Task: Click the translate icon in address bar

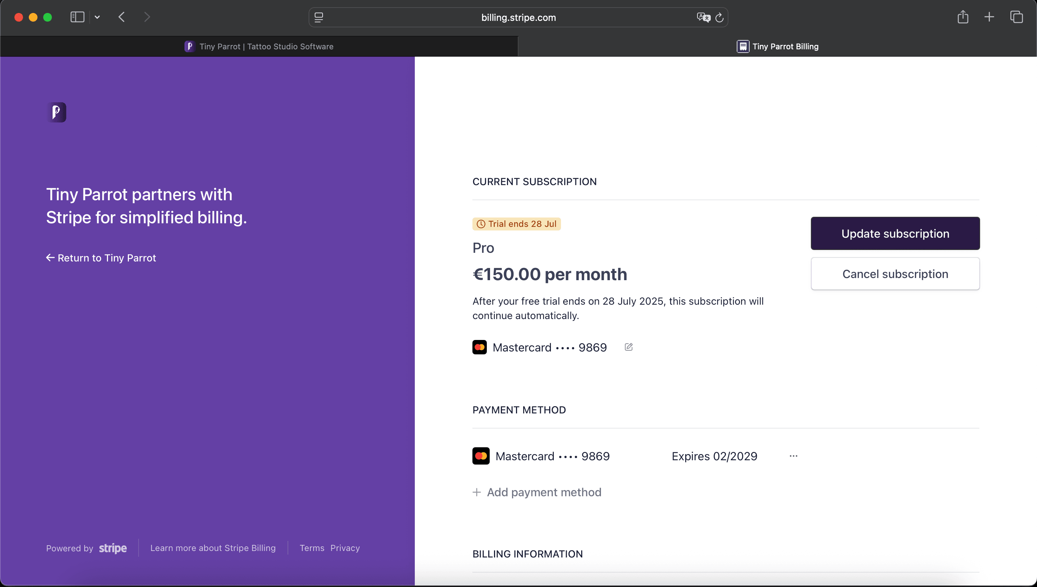Action: [703, 17]
